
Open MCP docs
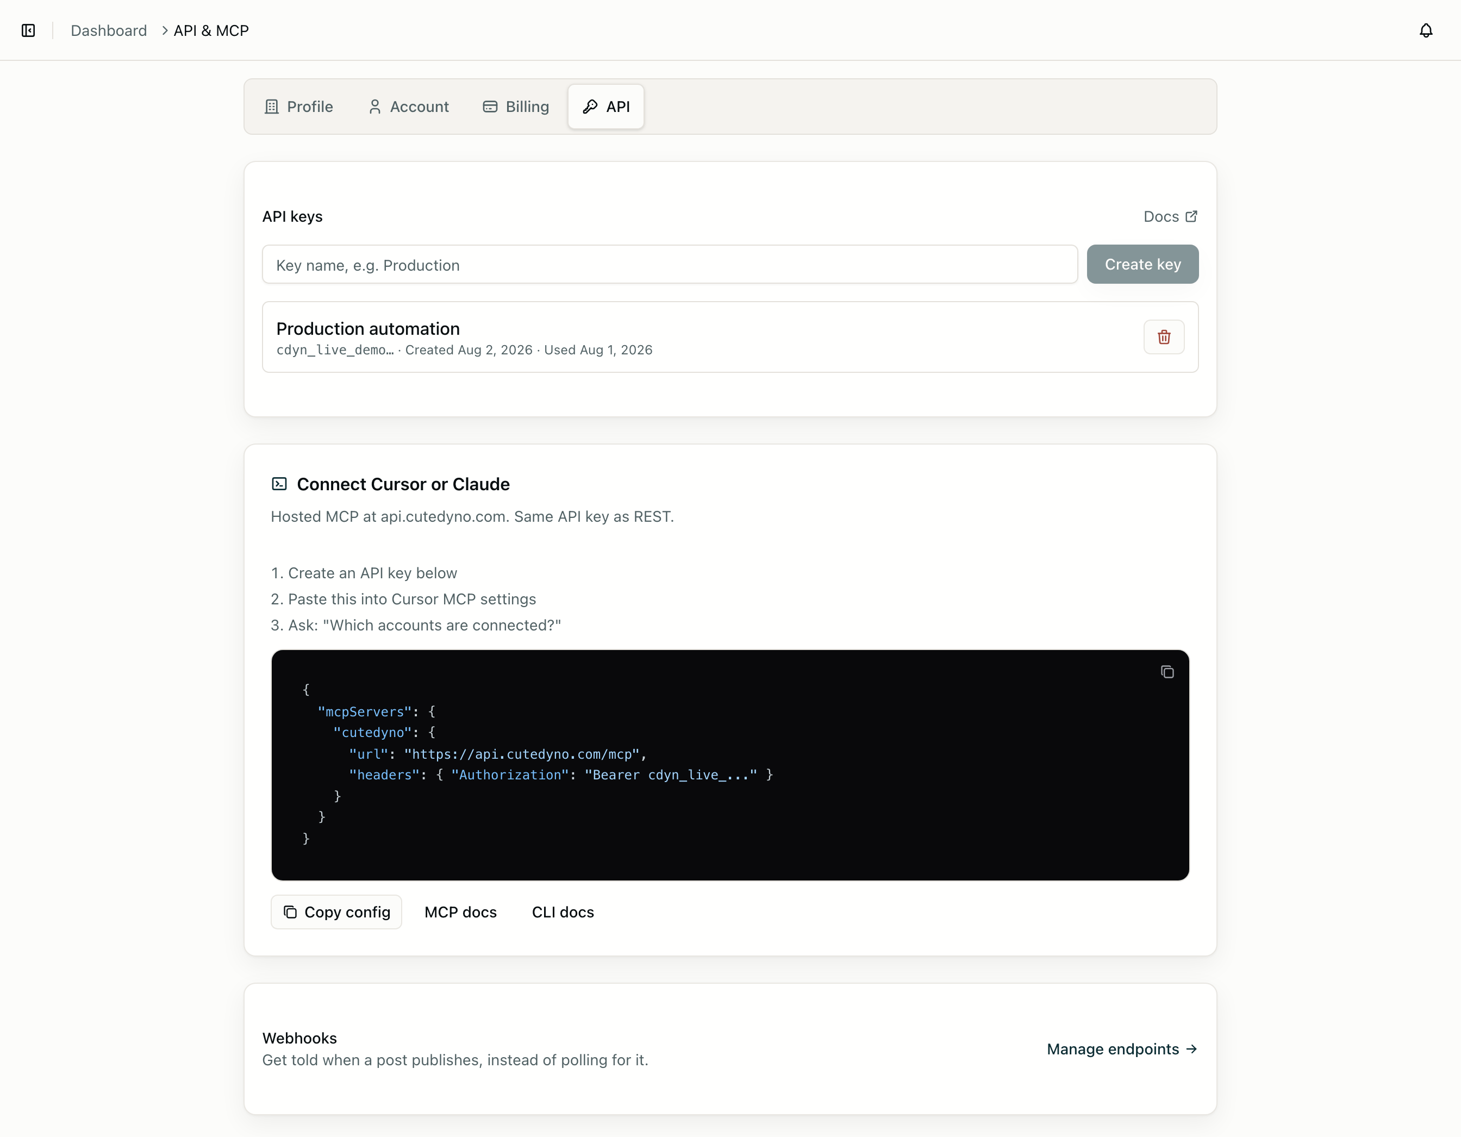pos(461,913)
